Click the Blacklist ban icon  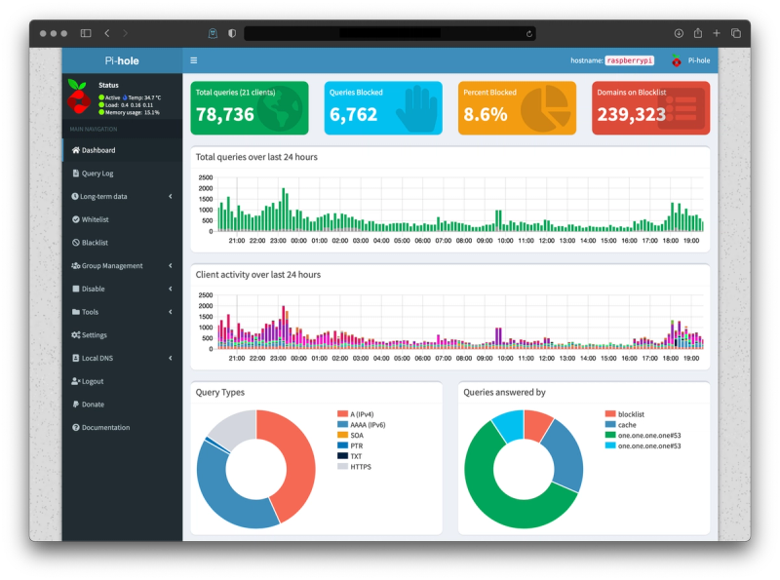coord(76,243)
